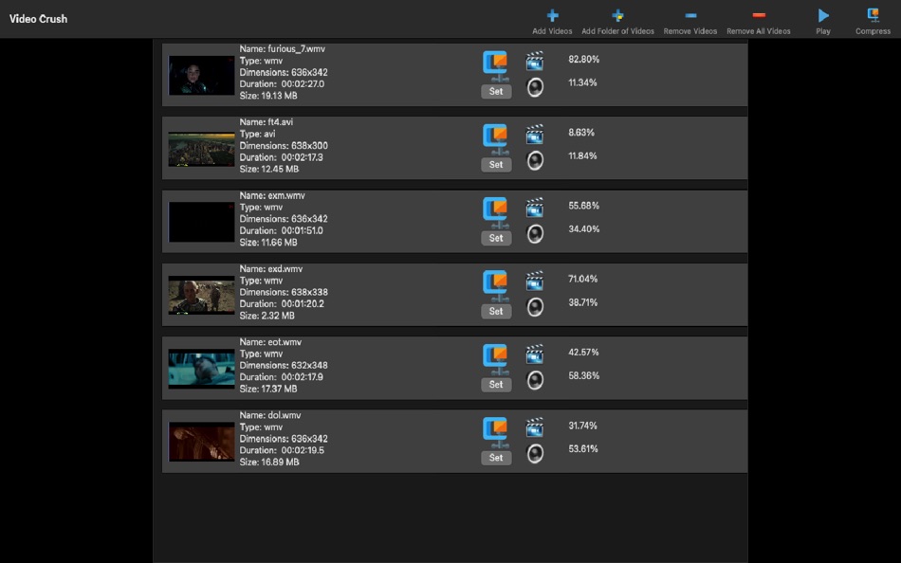Click Set button for exm.wmv

click(496, 238)
